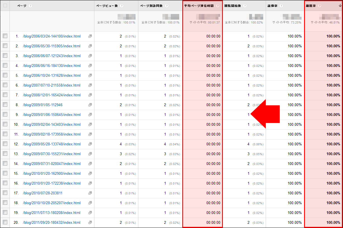The image size is (343, 228).
Task: Open external-link icon for /blog/2009/02/18-173958 row
Action: [90, 134]
